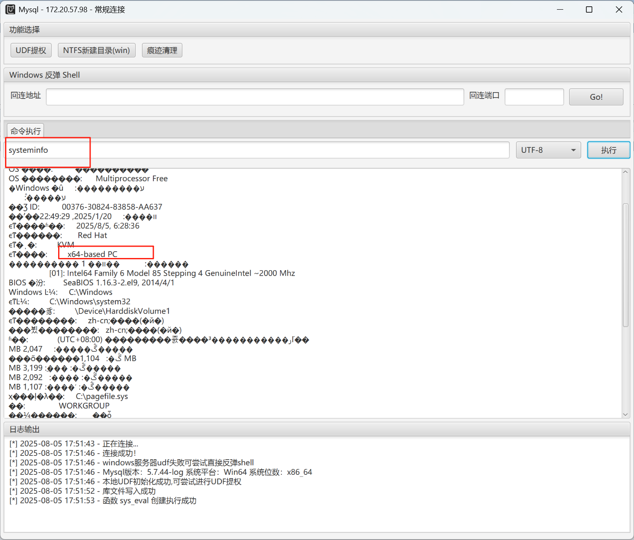Click log entry windows服务器udf失败
634x540 pixels.
(131, 463)
